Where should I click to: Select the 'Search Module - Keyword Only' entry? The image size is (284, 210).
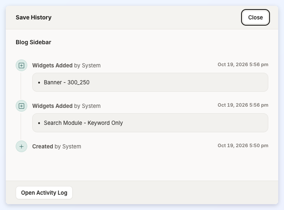(x=150, y=123)
